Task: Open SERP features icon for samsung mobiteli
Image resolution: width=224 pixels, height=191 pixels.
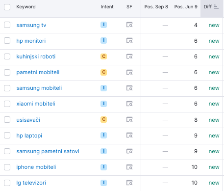Action: 129,88
